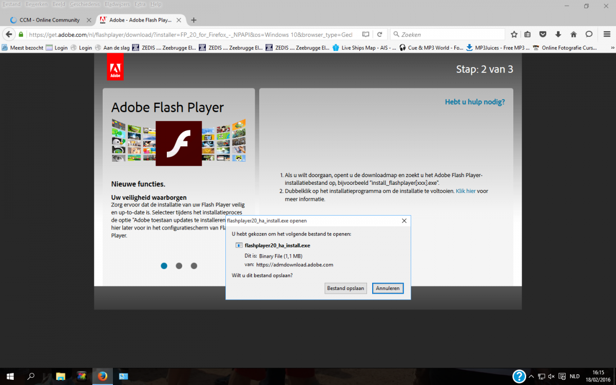Image resolution: width=616 pixels, height=385 pixels.
Task: Open the Cue & MP3 World bookmark
Action: click(x=431, y=48)
